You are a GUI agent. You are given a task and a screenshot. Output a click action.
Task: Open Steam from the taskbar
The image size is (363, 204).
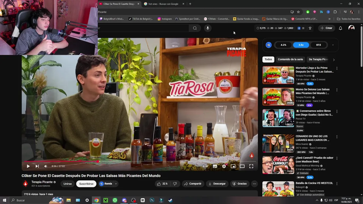[170, 200]
